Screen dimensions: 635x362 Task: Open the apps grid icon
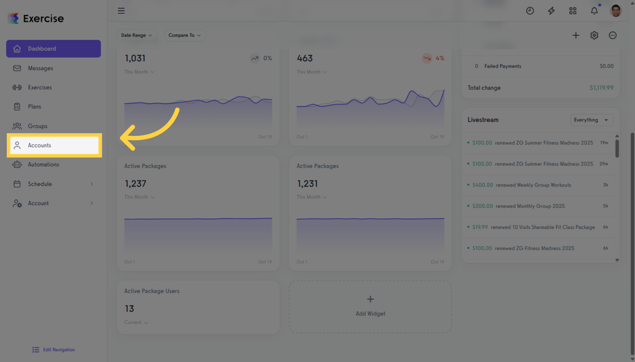[x=573, y=10]
